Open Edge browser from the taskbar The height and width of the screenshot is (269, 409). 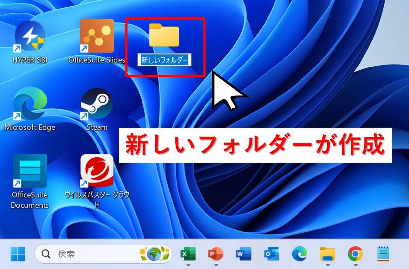coord(299,254)
